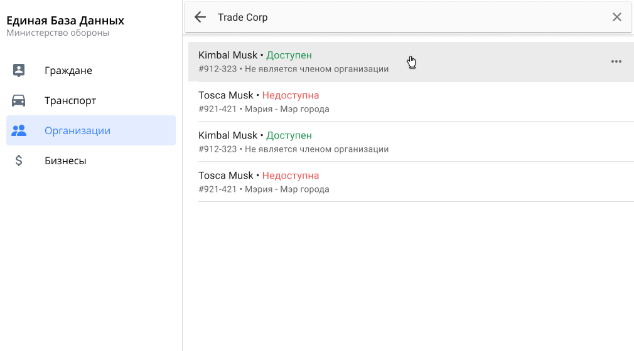634x351 pixels.
Task: Select the Организации menu label
Action: coord(77,131)
